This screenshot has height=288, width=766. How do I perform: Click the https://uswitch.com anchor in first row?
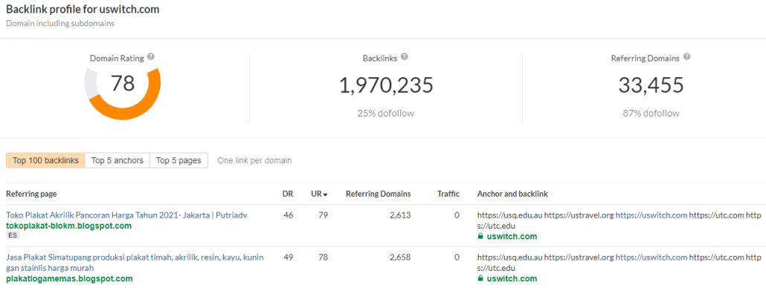pos(651,215)
